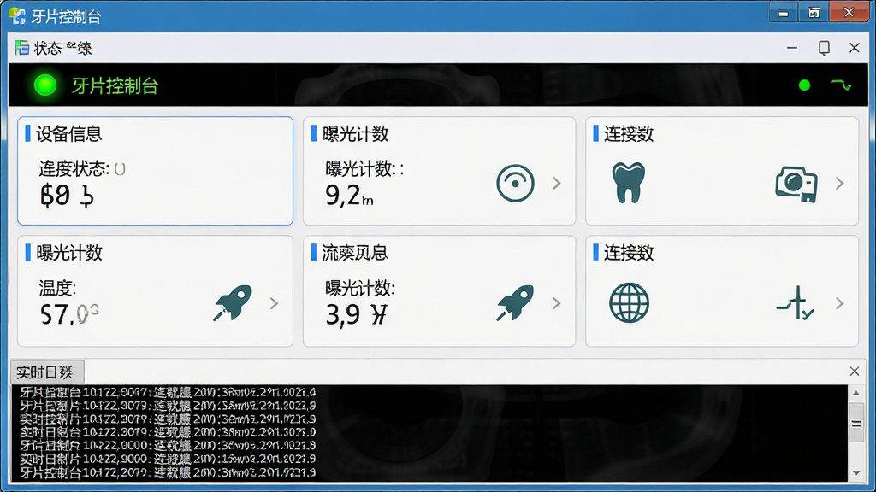Click the circular target icon beside 9,2
The width and height of the screenshot is (876, 492).
515,183
